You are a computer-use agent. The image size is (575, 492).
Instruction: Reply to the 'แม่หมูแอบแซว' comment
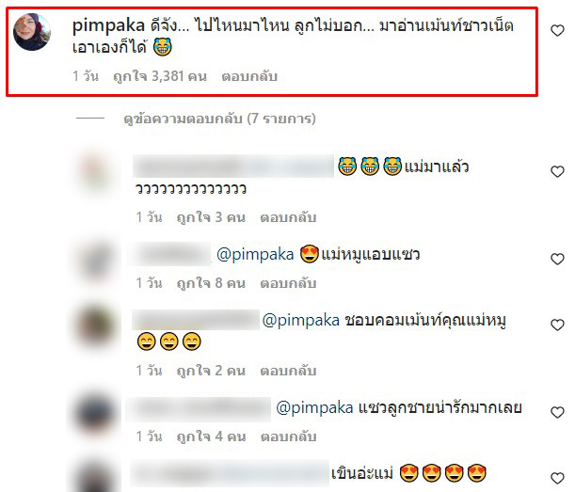[288, 283]
